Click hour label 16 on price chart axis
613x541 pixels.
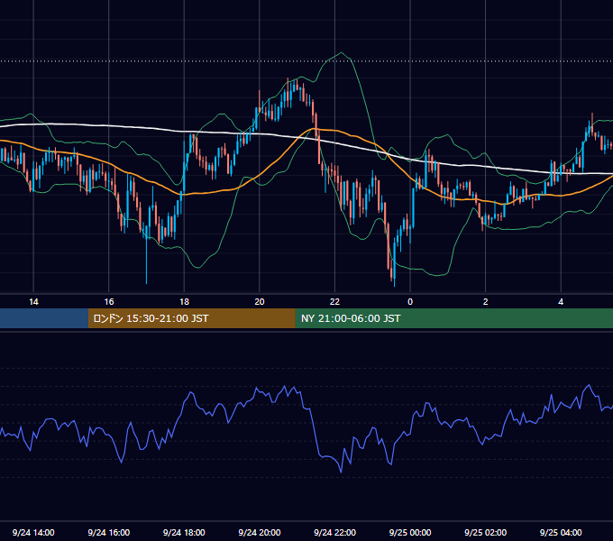click(x=109, y=302)
